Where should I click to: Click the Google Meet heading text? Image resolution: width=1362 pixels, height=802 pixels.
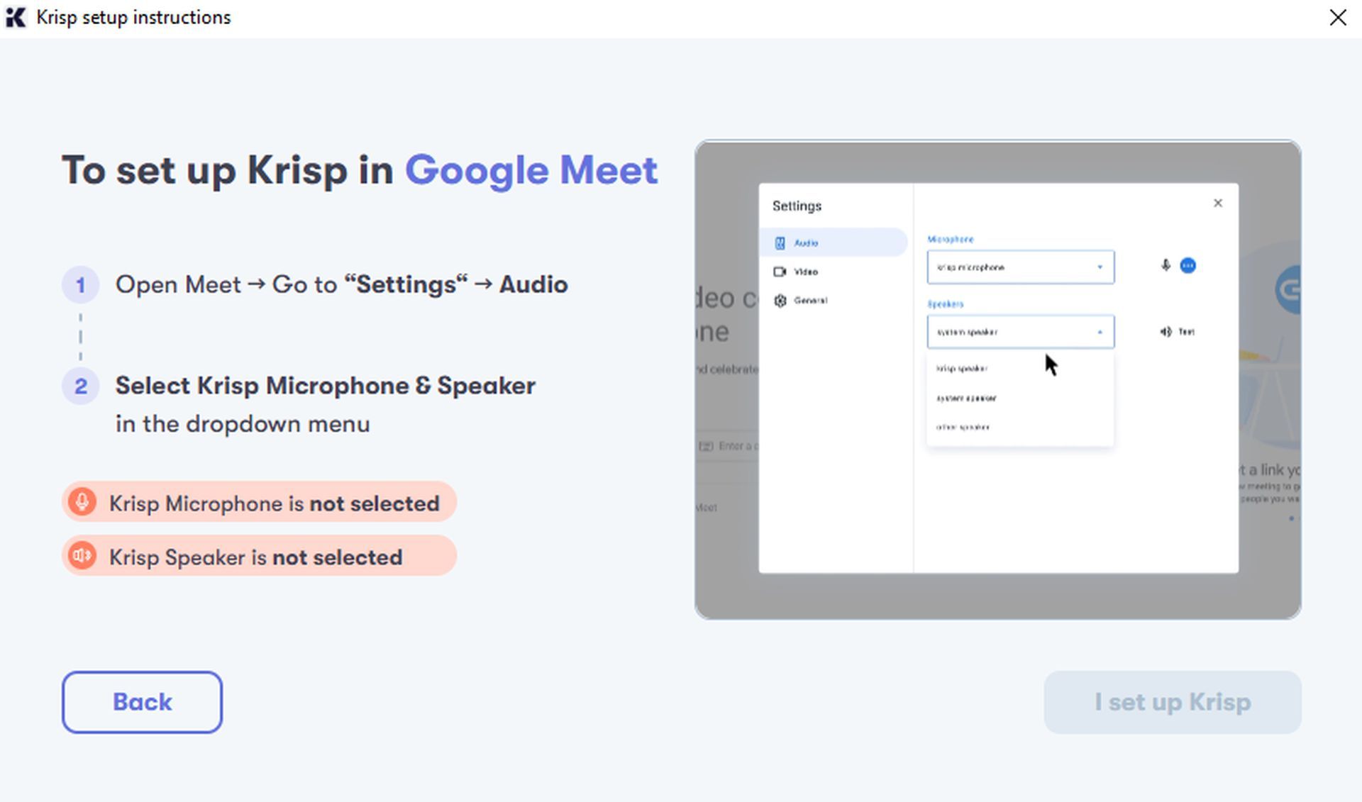(x=531, y=171)
